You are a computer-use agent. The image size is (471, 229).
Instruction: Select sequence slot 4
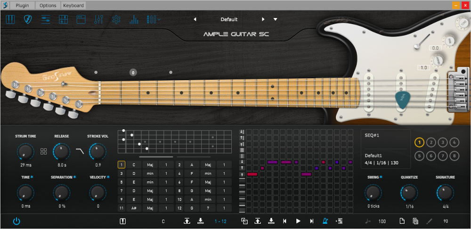click(455, 142)
